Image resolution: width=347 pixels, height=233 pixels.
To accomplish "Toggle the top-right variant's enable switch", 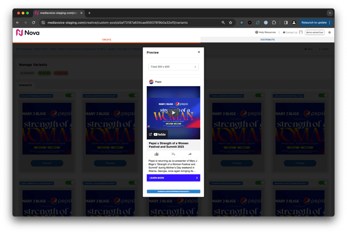I will point(324,95).
